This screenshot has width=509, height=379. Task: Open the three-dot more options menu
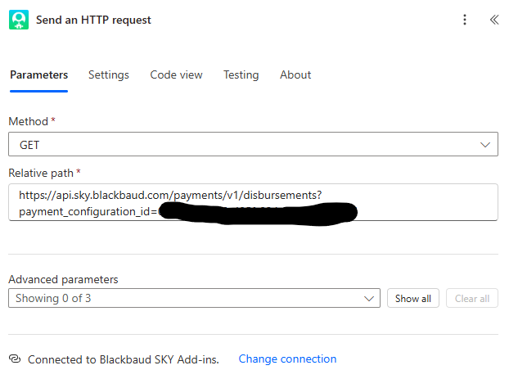click(x=465, y=20)
